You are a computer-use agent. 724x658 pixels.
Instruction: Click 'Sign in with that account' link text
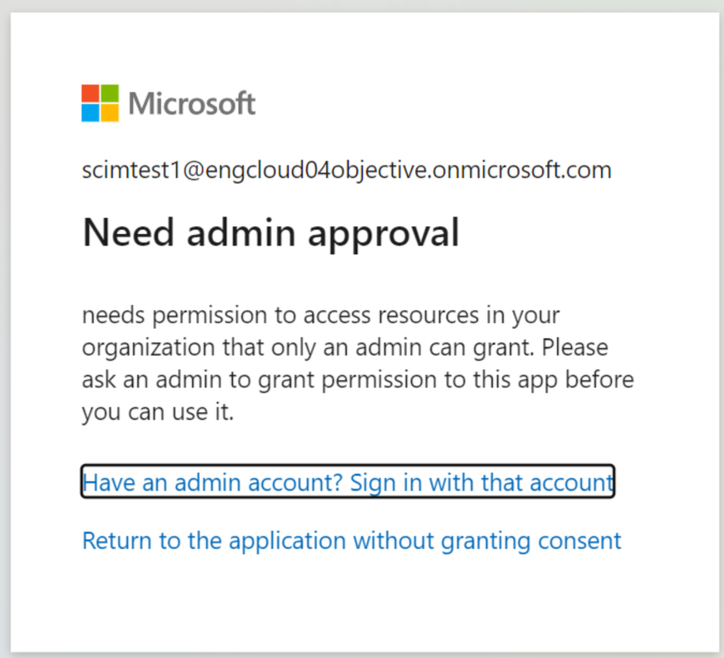[482, 482]
